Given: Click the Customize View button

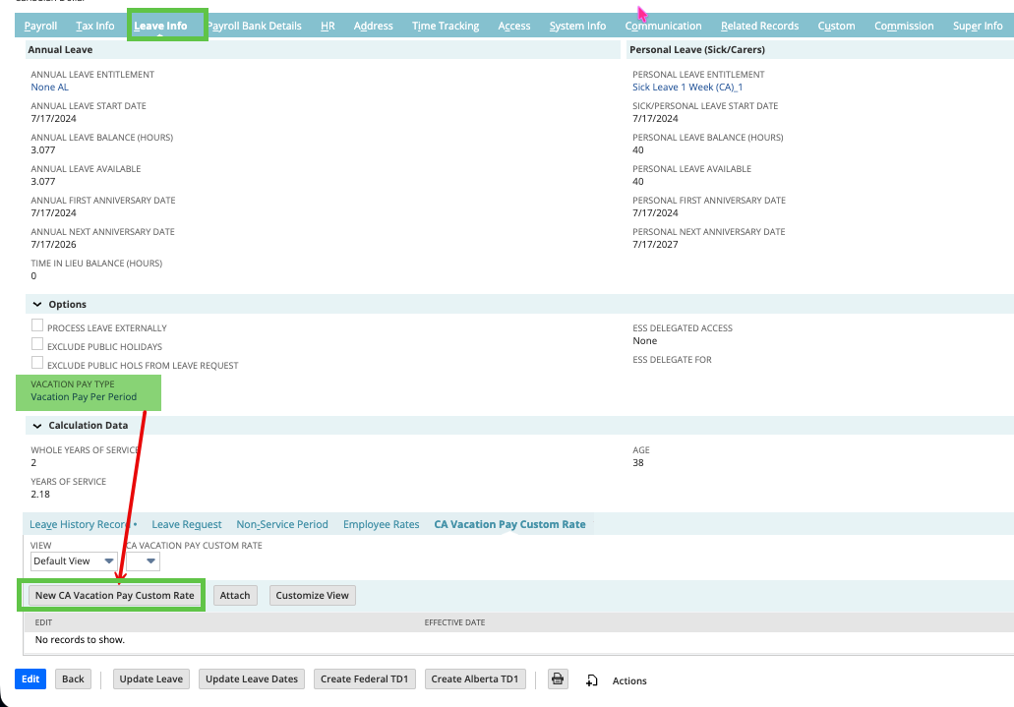Looking at the screenshot, I should click(x=313, y=595).
